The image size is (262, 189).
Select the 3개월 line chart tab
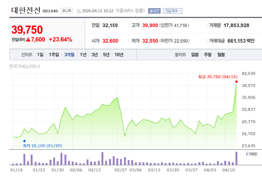[x=69, y=55]
